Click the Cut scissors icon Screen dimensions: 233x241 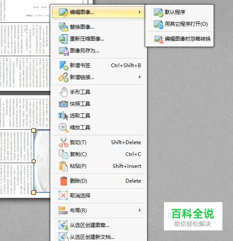63,142
